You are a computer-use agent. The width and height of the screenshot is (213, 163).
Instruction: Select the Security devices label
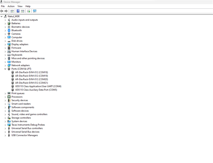[x=20, y=101]
